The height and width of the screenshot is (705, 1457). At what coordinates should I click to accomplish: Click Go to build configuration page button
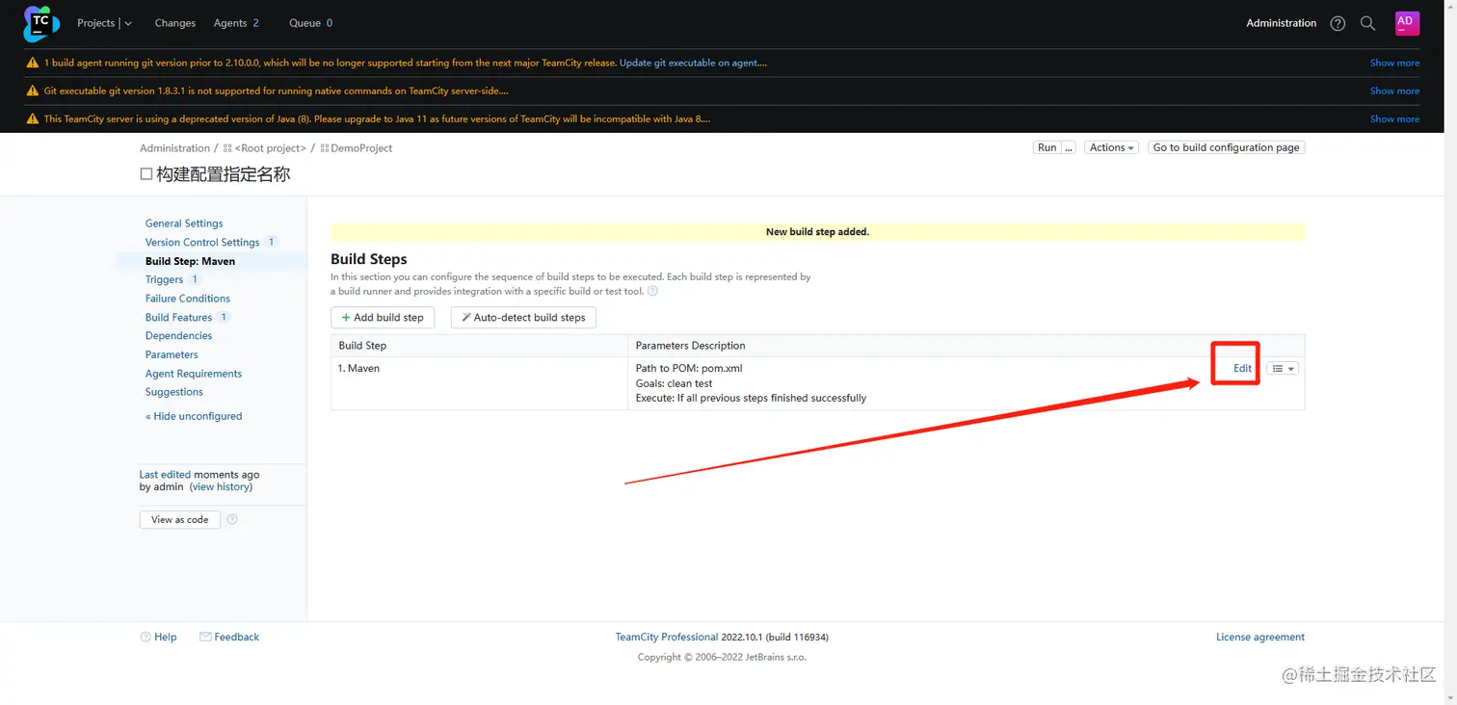(1226, 147)
